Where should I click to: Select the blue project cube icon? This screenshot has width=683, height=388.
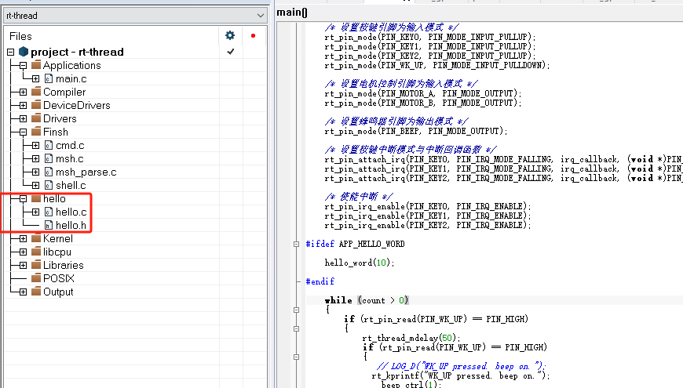(24, 52)
